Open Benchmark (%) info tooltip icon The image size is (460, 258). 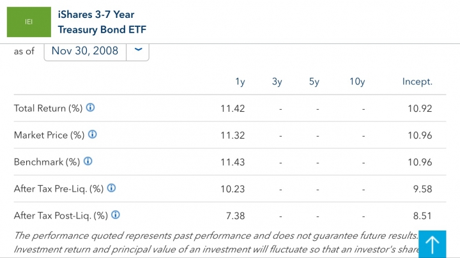[88, 161]
